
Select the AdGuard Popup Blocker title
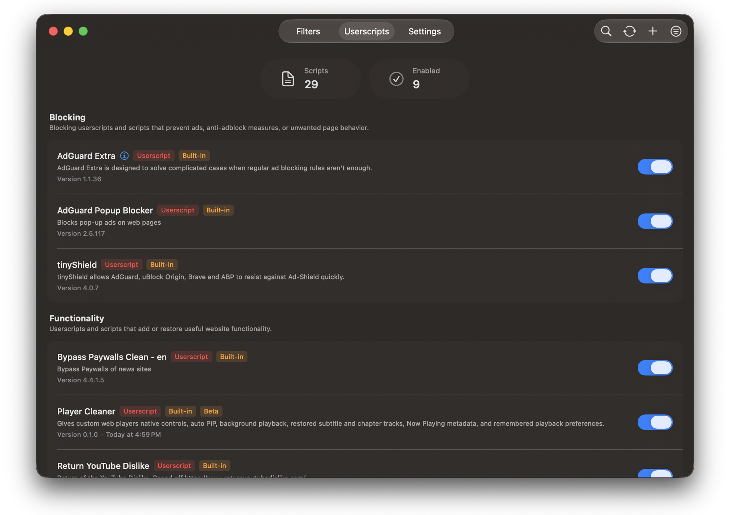[x=105, y=210]
